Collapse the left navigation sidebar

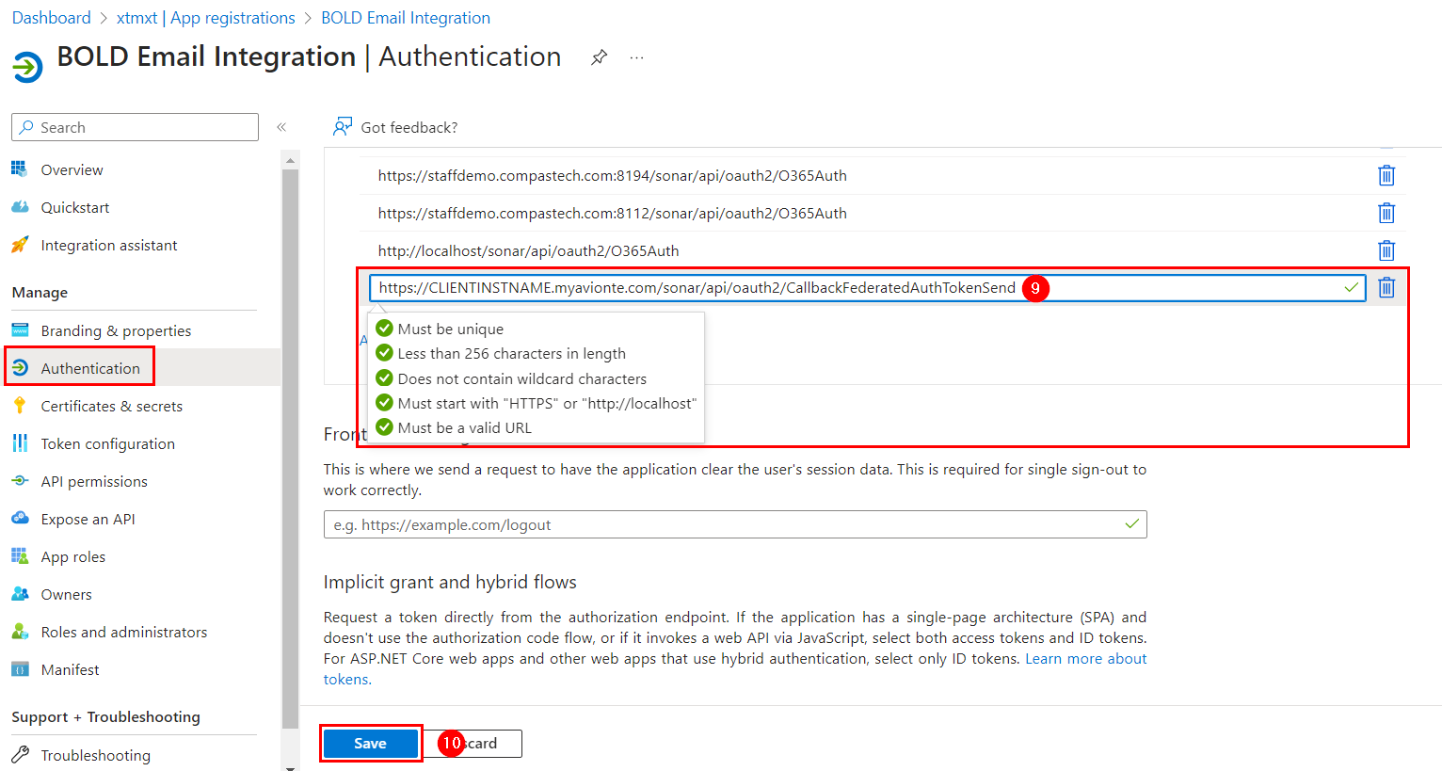tap(281, 127)
